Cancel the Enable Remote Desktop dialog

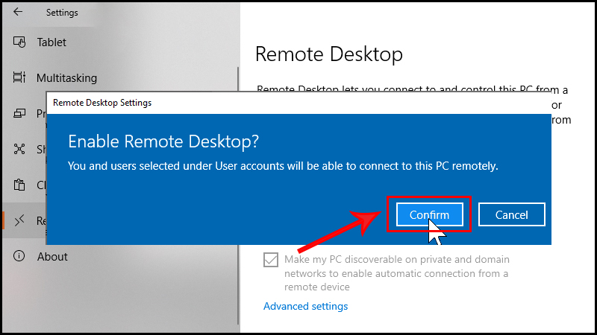coord(512,215)
